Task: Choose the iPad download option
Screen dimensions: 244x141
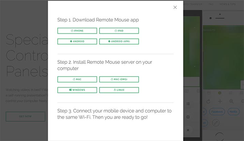Action: [119, 31]
